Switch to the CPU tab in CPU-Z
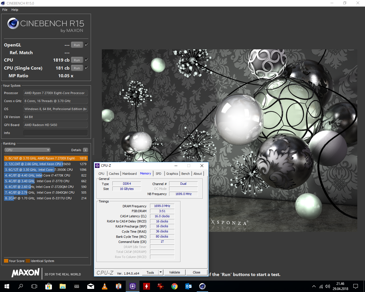 (x=101, y=174)
